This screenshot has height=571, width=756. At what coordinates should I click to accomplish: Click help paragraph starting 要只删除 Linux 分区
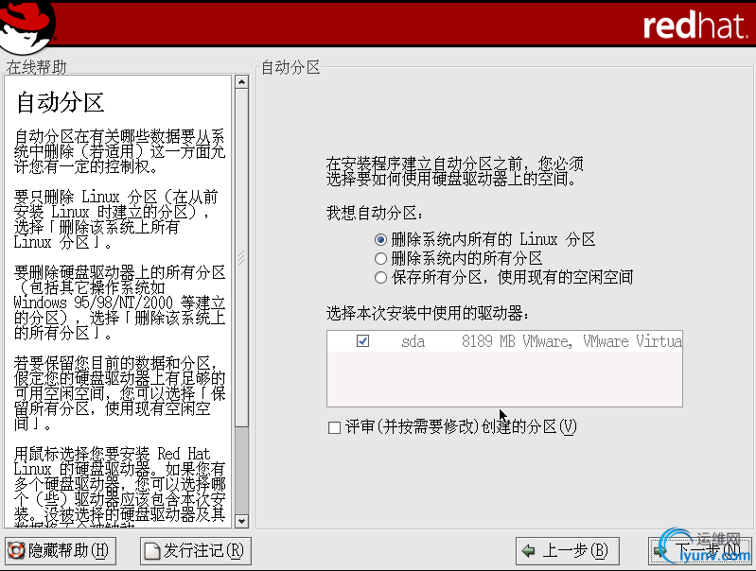click(115, 219)
